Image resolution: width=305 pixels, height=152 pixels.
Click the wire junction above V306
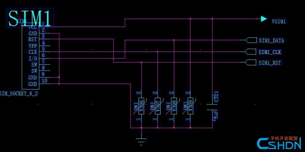tap(141, 62)
